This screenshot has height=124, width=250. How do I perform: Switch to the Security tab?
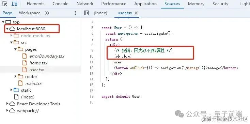click(x=220, y=4)
